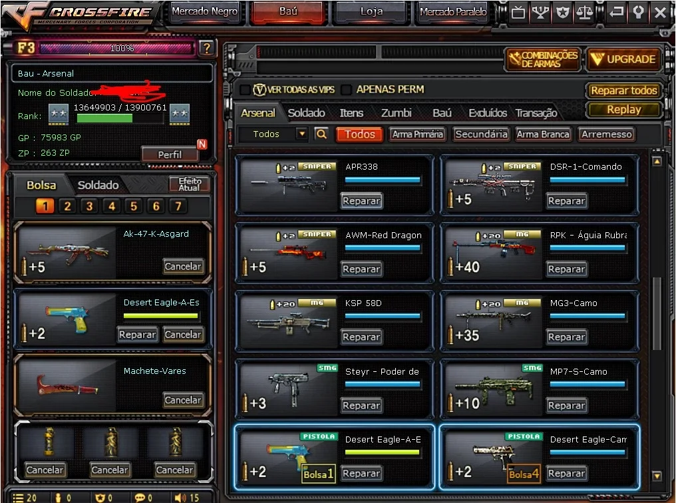Open Combinações de Armas
Screen dimensions: 676x503
pos(543,59)
